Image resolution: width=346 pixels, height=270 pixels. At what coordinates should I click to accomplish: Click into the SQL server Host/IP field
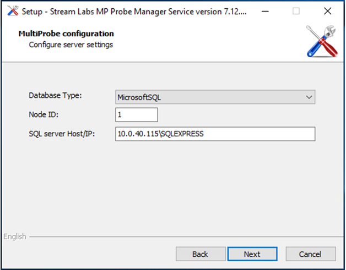point(215,134)
